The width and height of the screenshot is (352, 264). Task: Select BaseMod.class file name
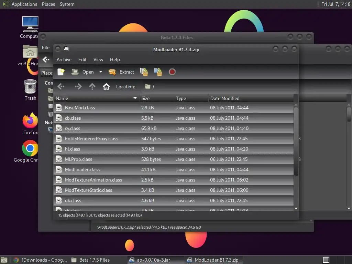coord(80,108)
